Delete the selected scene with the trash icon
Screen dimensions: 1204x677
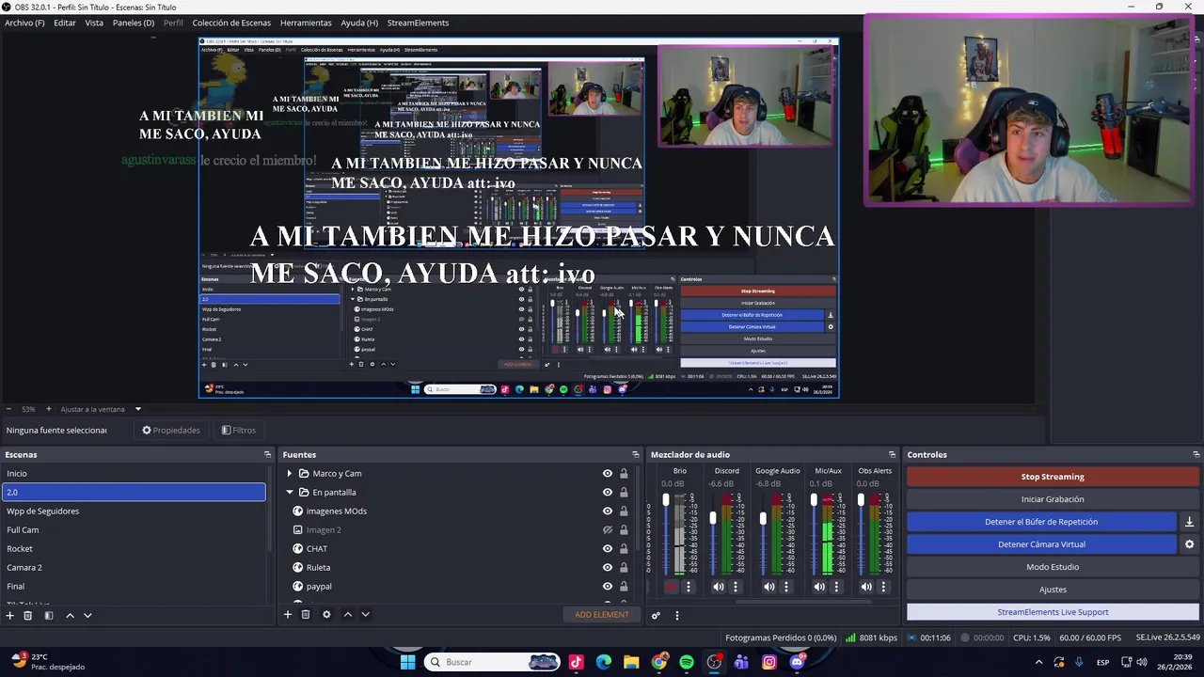coord(28,615)
